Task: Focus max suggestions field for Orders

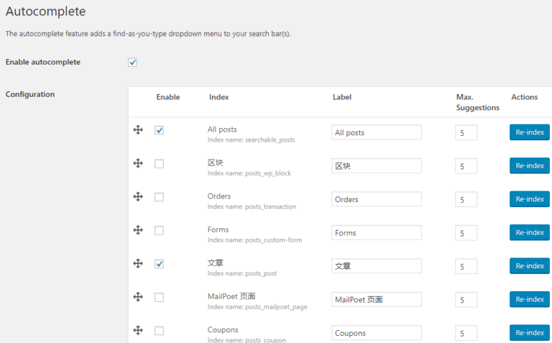Action: point(466,200)
